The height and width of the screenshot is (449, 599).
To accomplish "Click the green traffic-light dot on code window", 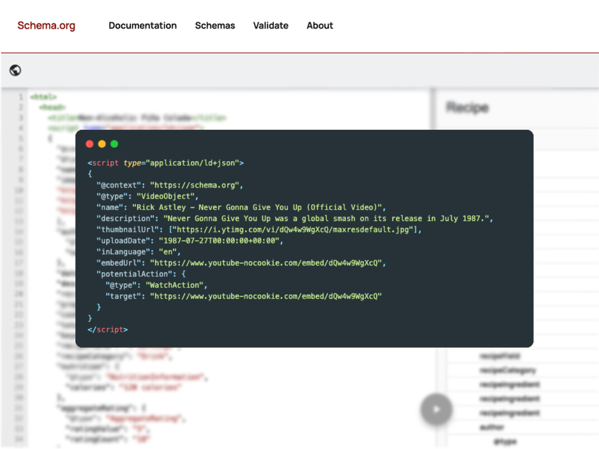I will 114,144.
